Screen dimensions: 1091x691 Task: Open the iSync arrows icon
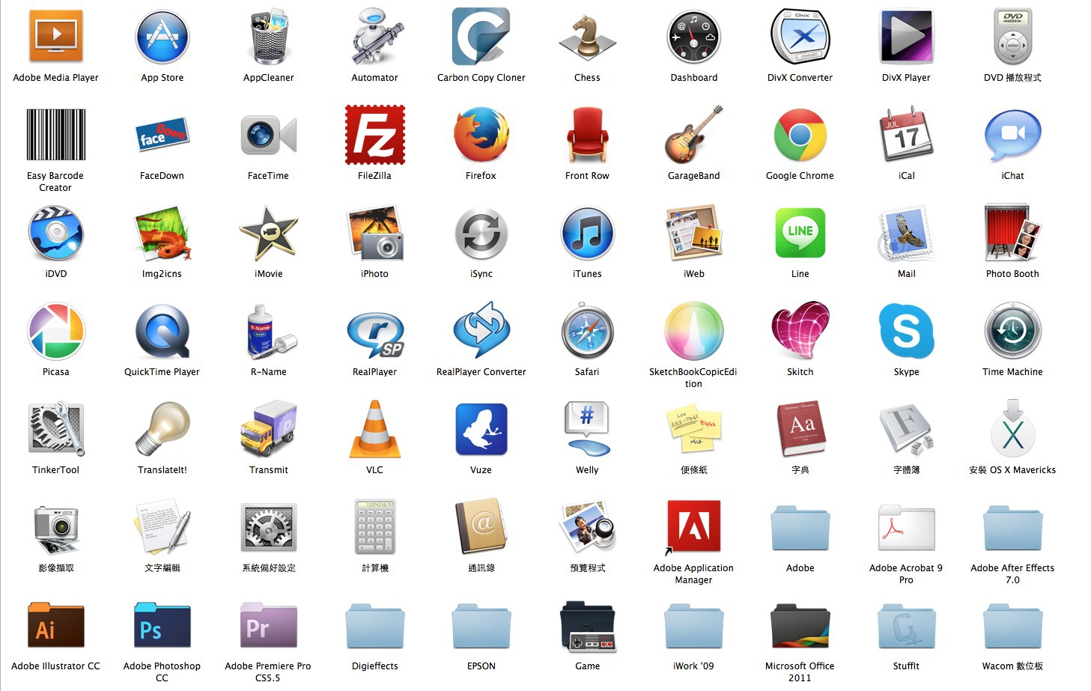pos(481,233)
